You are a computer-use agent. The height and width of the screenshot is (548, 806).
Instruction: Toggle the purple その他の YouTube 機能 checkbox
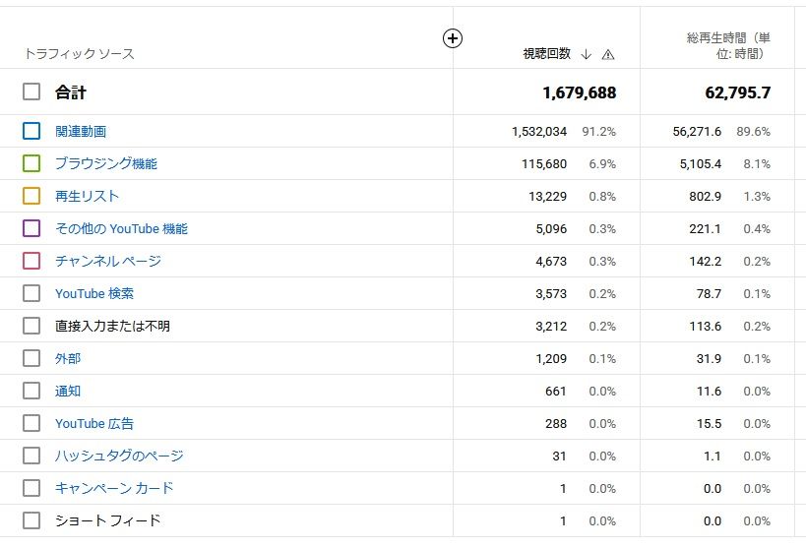point(31,228)
